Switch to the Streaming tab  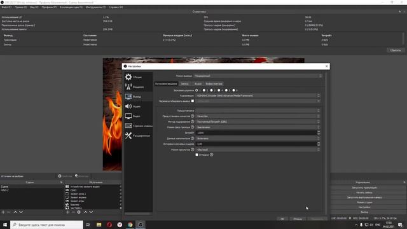coord(166,84)
